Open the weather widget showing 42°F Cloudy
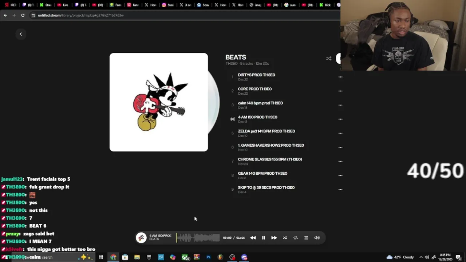Screen dimensions: 466x262 400,257
